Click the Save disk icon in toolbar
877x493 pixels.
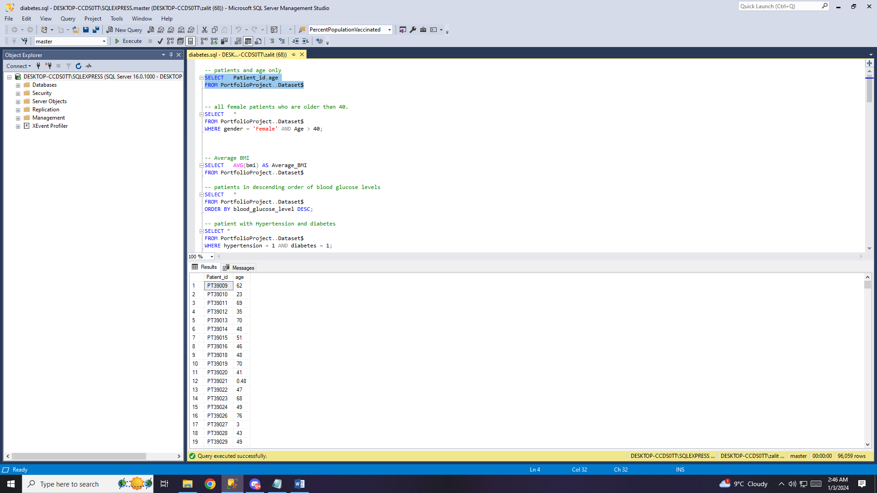tap(86, 30)
